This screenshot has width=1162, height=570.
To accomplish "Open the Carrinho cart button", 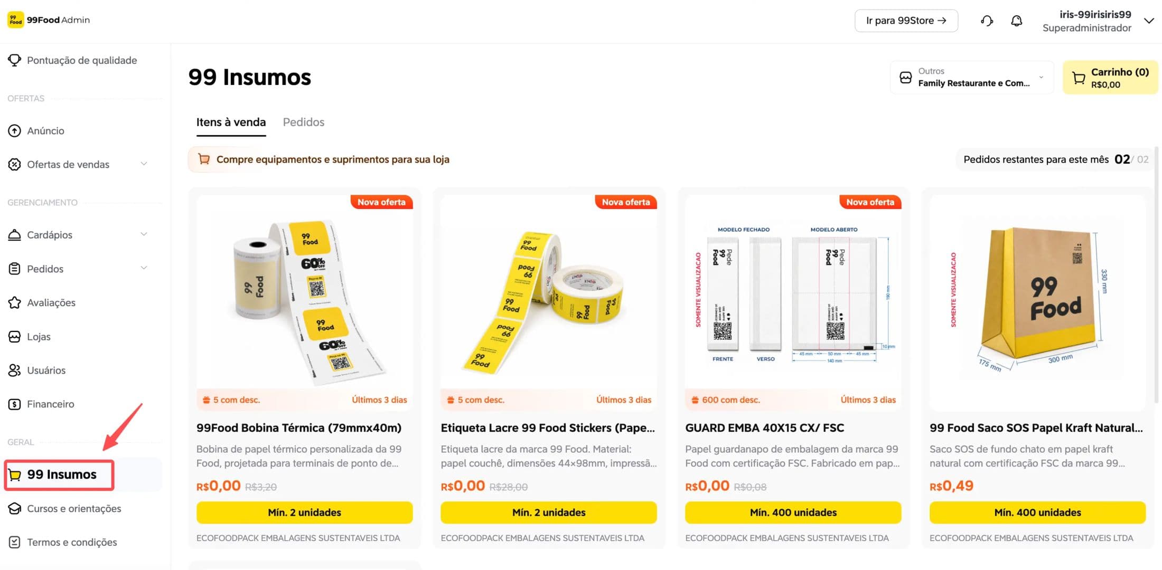I will click(x=1110, y=78).
